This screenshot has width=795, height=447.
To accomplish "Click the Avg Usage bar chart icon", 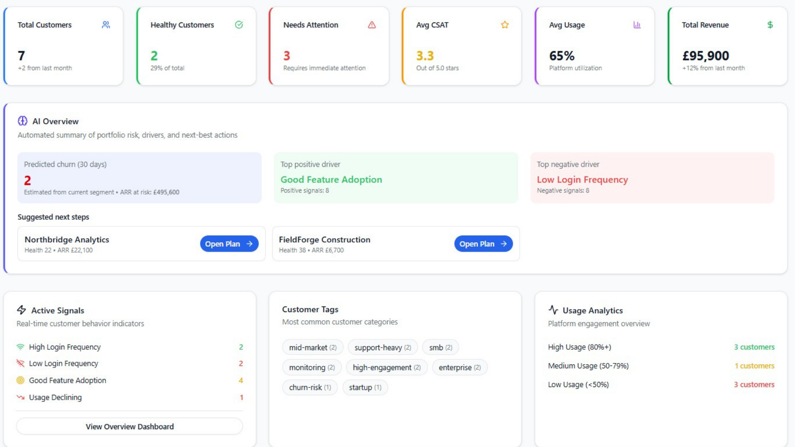I will 637,25.
